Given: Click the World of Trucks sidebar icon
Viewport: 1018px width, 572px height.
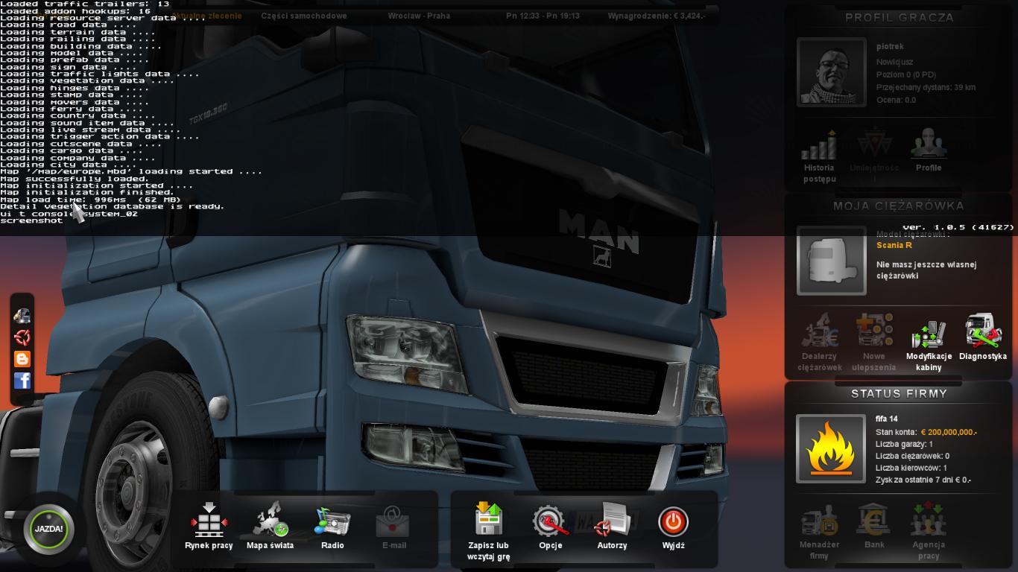Looking at the screenshot, I should tap(22, 337).
